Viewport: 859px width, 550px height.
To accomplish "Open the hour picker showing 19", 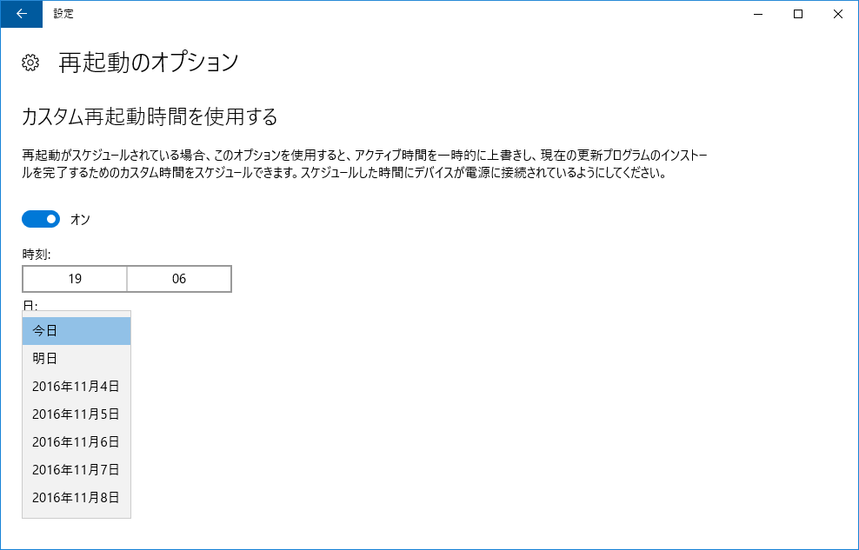I will 75,279.
